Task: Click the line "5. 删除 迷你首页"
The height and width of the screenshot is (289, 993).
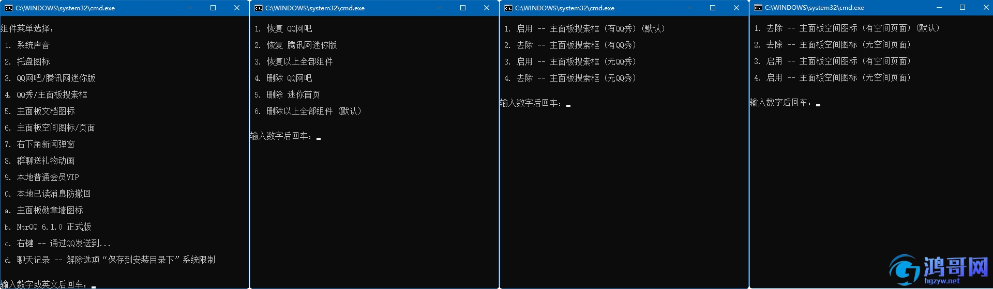Action: (x=288, y=95)
